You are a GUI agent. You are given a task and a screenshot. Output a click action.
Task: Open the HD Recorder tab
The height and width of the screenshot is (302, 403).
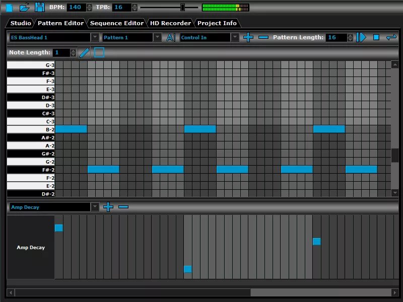point(170,23)
